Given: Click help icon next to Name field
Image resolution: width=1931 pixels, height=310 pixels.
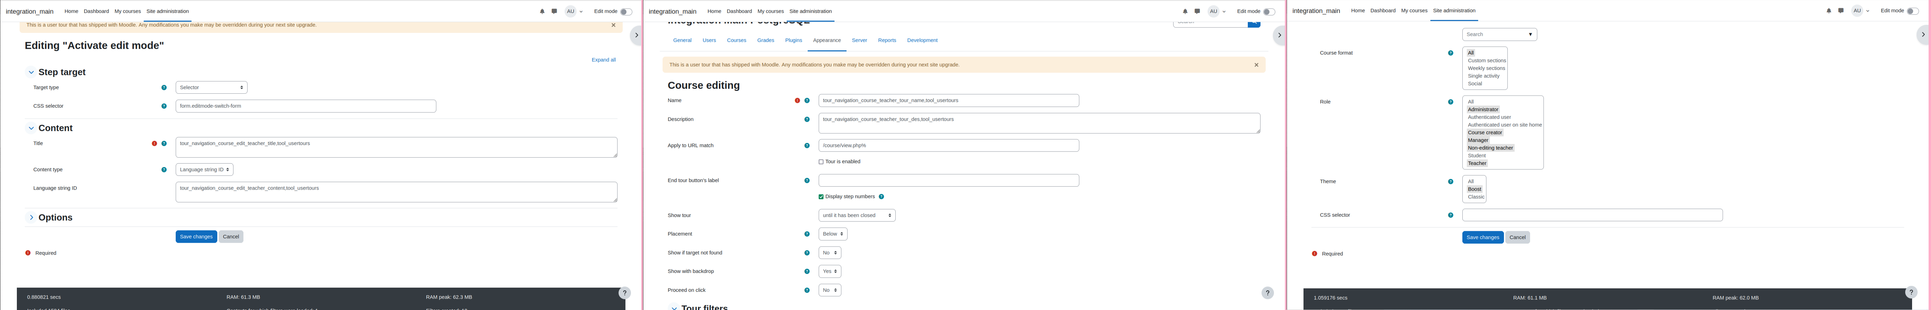Looking at the screenshot, I should click(807, 100).
